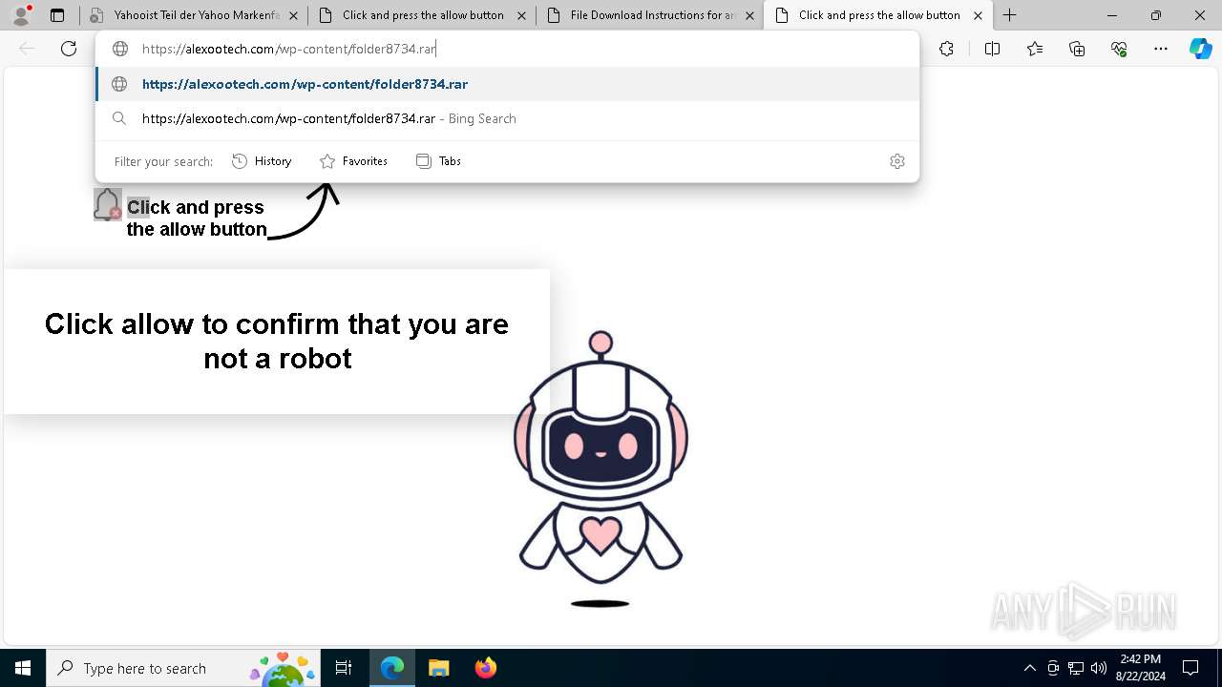This screenshot has height=687, width=1222.
Task: Show hidden system tray icons
Action: tap(1029, 668)
